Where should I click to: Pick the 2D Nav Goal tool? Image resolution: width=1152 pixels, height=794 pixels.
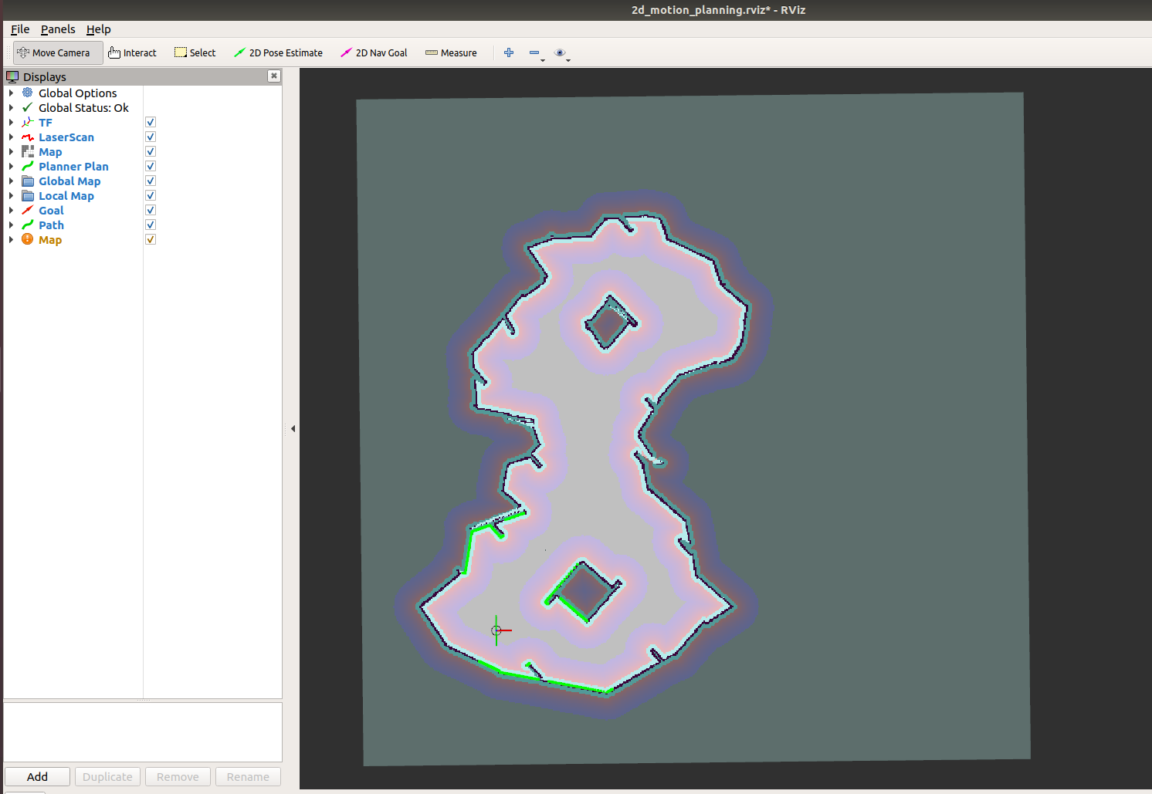pyautogui.click(x=374, y=52)
